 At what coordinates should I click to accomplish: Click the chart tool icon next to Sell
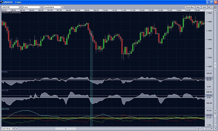coord(209,7)
